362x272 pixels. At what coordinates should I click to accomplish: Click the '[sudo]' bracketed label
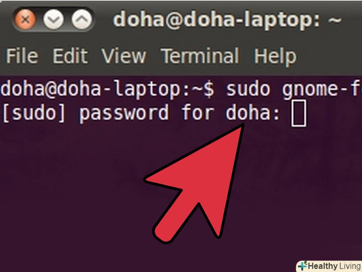(34, 113)
